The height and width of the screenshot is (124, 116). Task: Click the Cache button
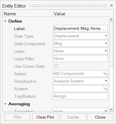pyautogui.click(x=73, y=117)
